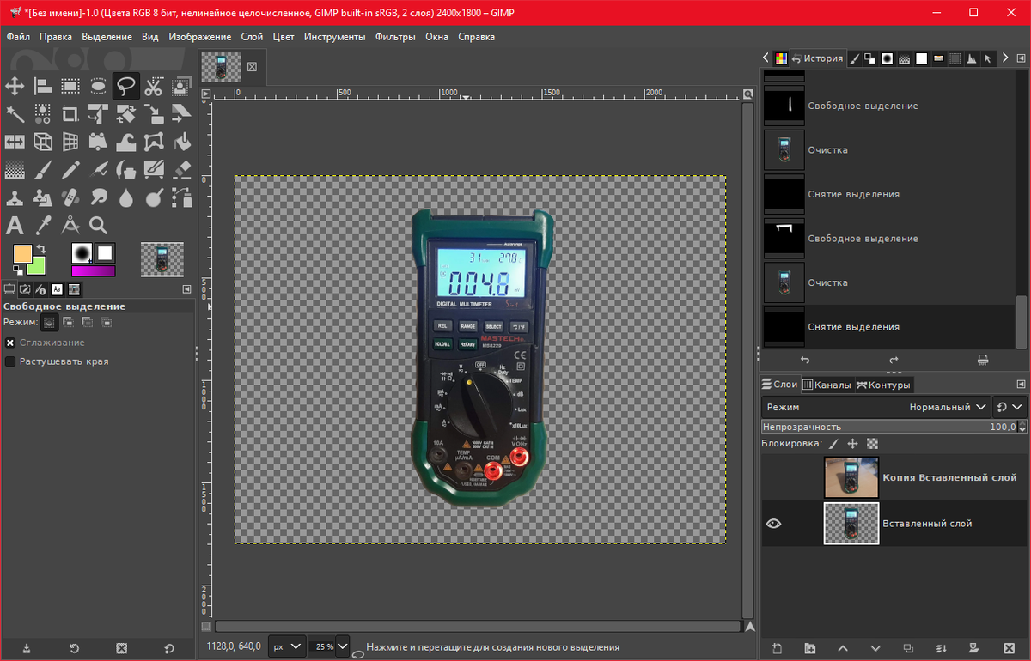Viewport: 1031px width, 661px height.
Task: Open the layer mode group switch dropdown
Action: 1010,407
